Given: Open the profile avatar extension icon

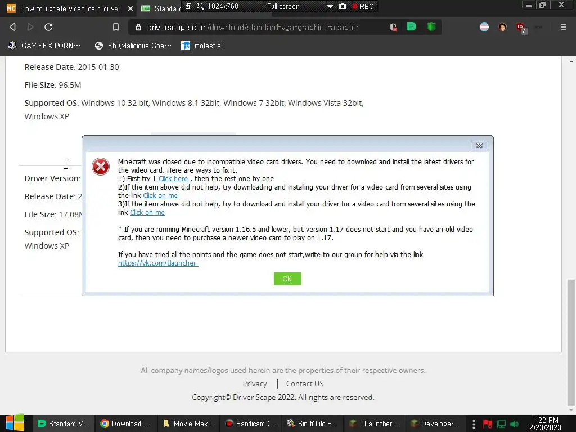Looking at the screenshot, I should pos(502,27).
